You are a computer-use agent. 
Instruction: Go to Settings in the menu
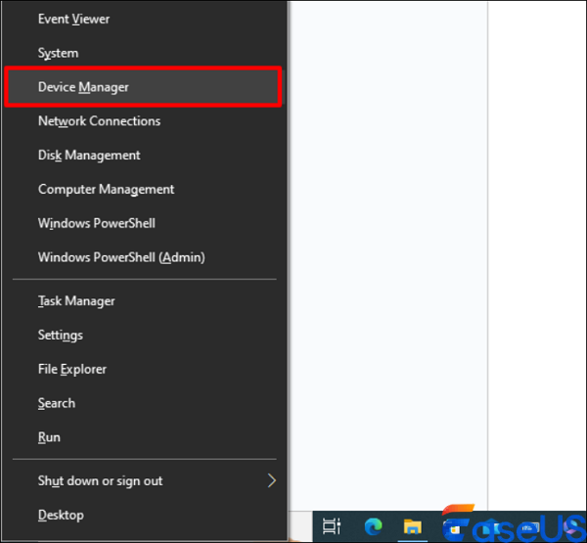[x=60, y=336]
